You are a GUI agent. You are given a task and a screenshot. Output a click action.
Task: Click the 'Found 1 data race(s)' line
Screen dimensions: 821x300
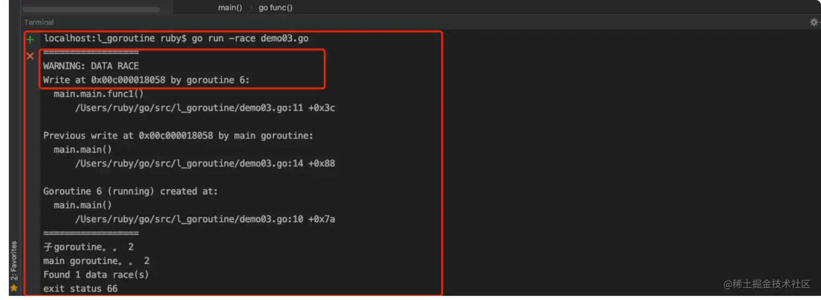coord(96,275)
